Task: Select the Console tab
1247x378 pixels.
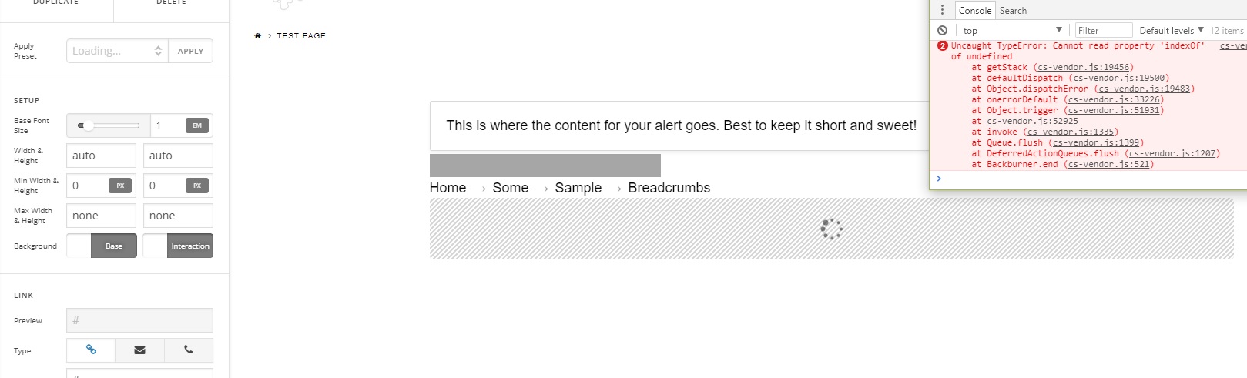Action: [975, 11]
